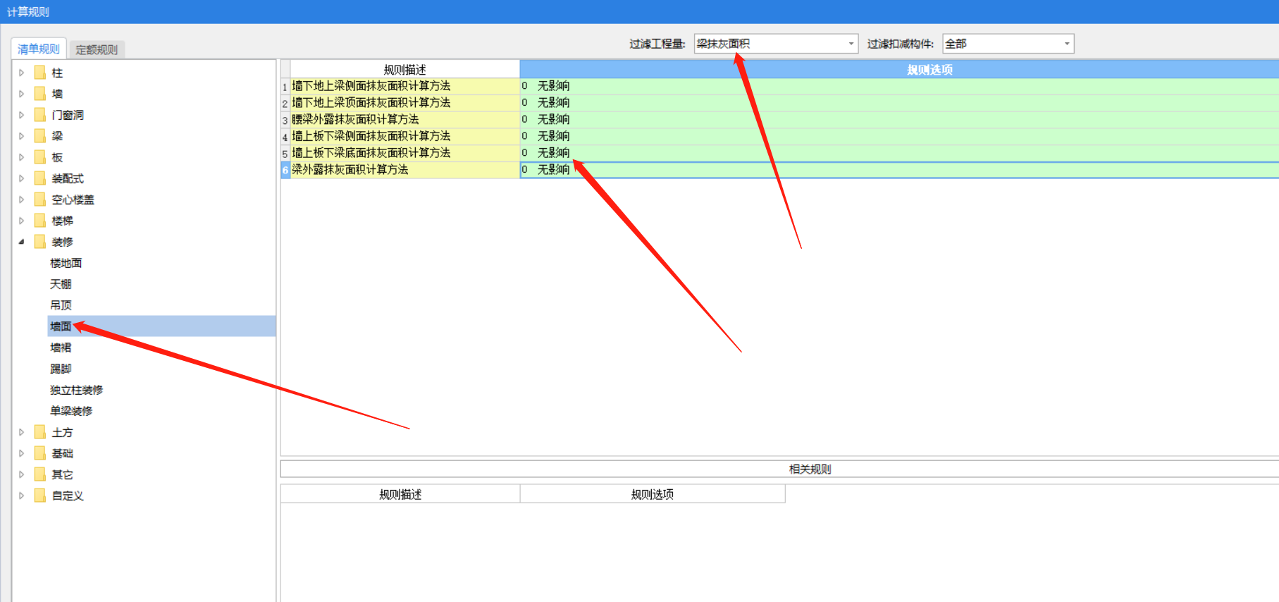The width and height of the screenshot is (1279, 602).
Task: Expand the 板 tree node
Action: (x=21, y=157)
